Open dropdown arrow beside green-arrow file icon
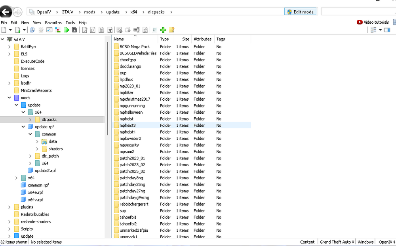The width and height of the screenshot is (396, 246). coord(24,30)
